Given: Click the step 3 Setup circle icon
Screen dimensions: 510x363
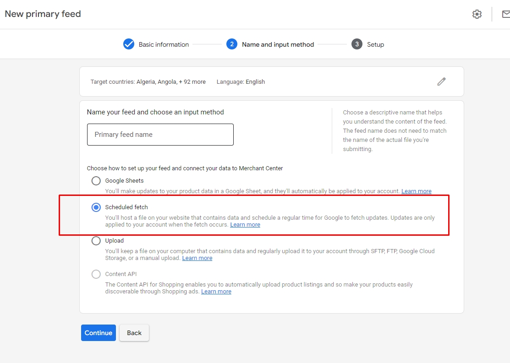Looking at the screenshot, I should point(357,44).
